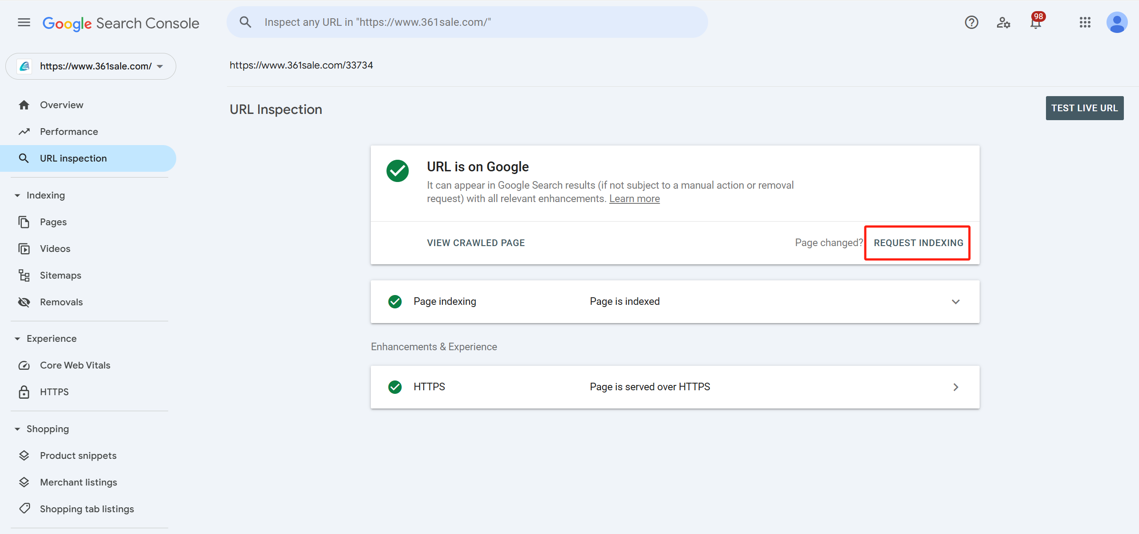Click the Google account avatar
This screenshot has height=534, width=1139.
point(1117,22)
